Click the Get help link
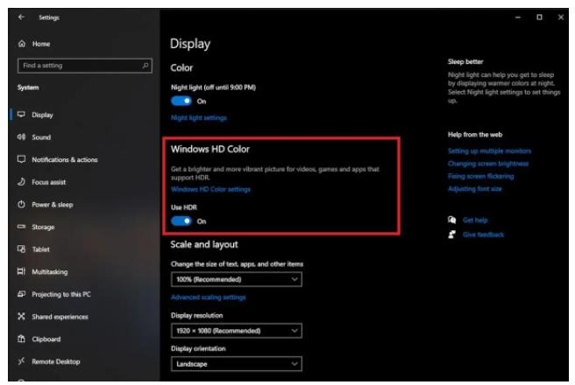The width and height of the screenshot is (575, 385). pyautogui.click(x=475, y=220)
